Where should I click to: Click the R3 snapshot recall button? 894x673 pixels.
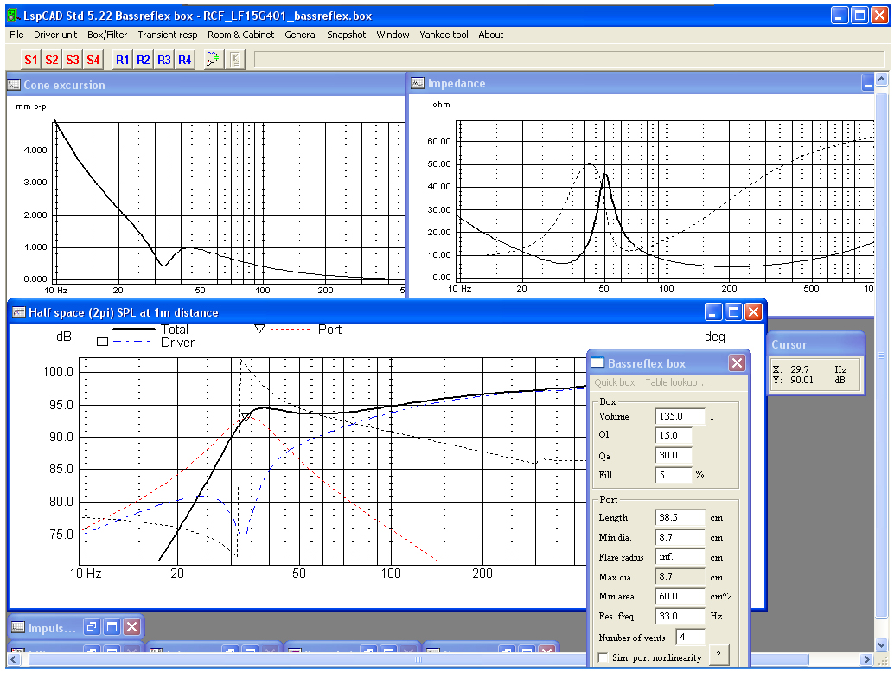point(164,60)
